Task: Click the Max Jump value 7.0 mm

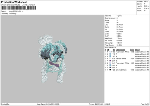Action: [x=119, y=43]
